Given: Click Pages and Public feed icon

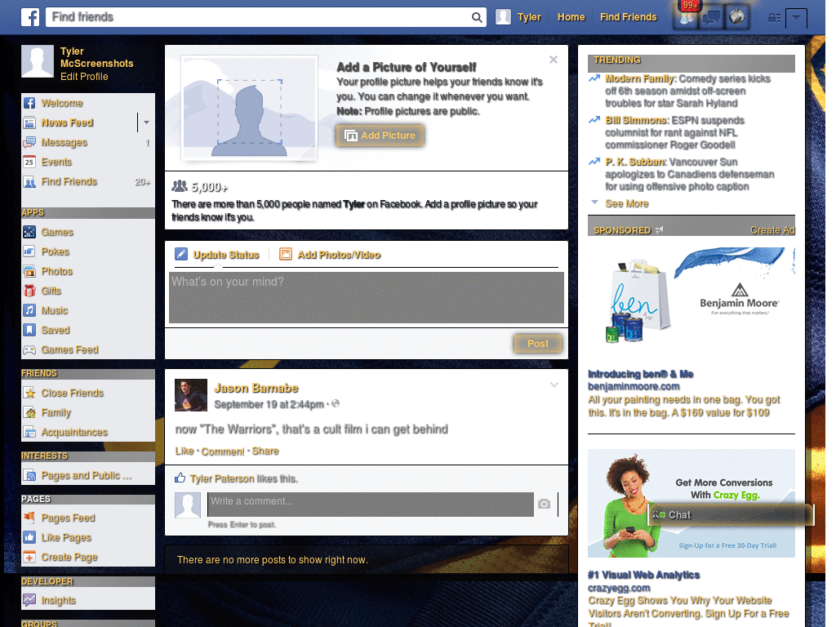Looking at the screenshot, I should click(29, 475).
